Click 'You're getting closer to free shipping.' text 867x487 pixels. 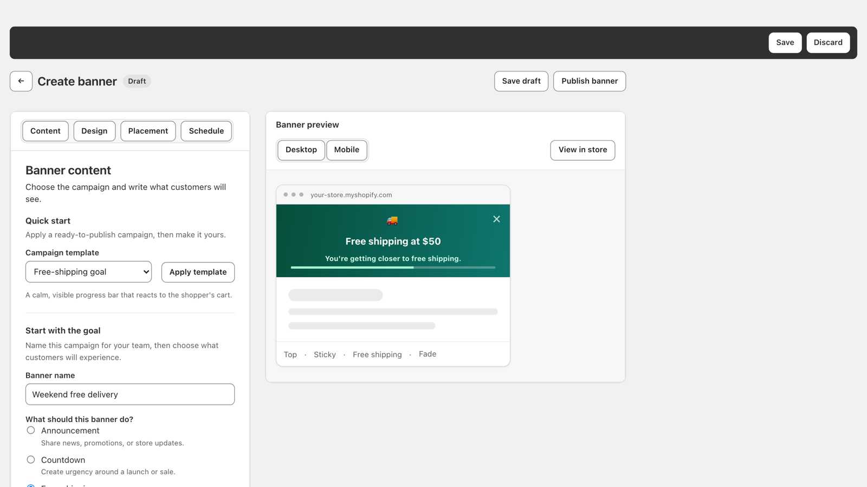[x=393, y=259]
